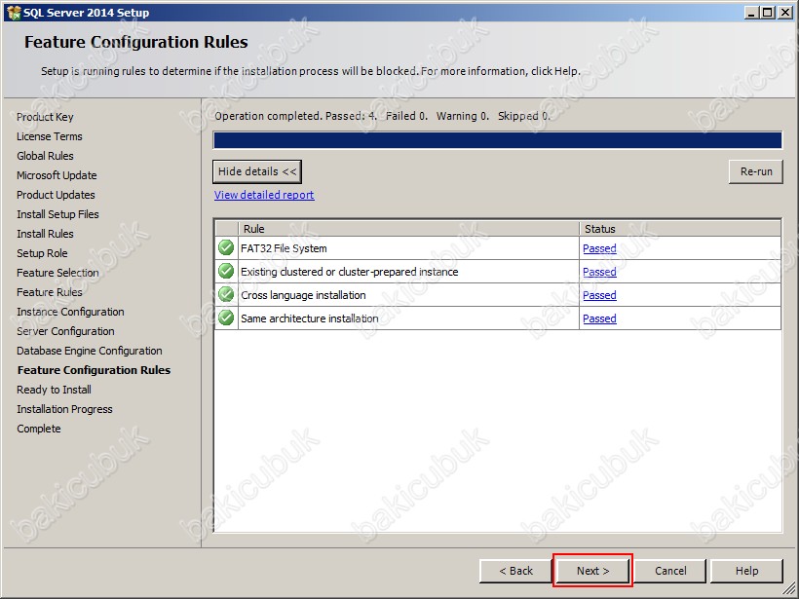This screenshot has height=599, width=799.
Task: Minimize the SQL Server 2014 Setup window
Action: (750, 13)
